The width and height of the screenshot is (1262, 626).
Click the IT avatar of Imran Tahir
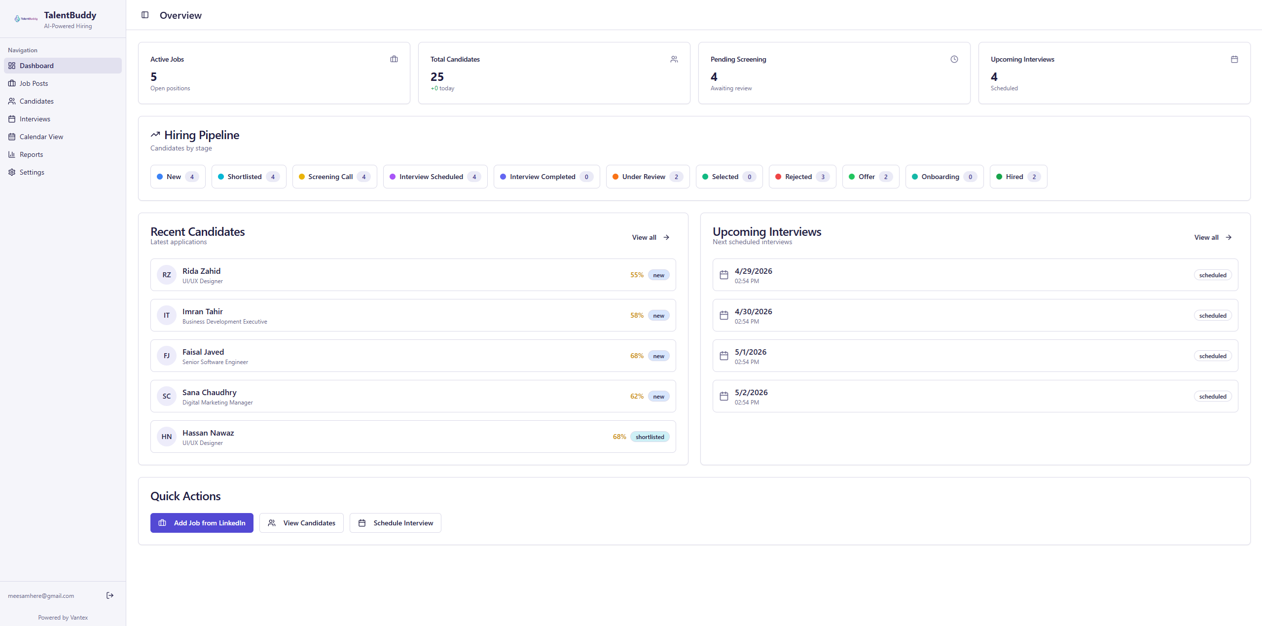(167, 315)
